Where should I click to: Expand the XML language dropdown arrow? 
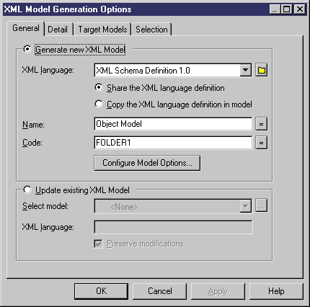click(245, 71)
